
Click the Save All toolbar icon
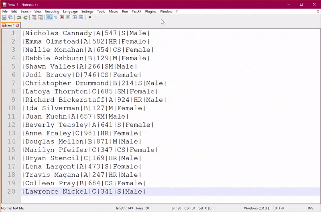10,18
